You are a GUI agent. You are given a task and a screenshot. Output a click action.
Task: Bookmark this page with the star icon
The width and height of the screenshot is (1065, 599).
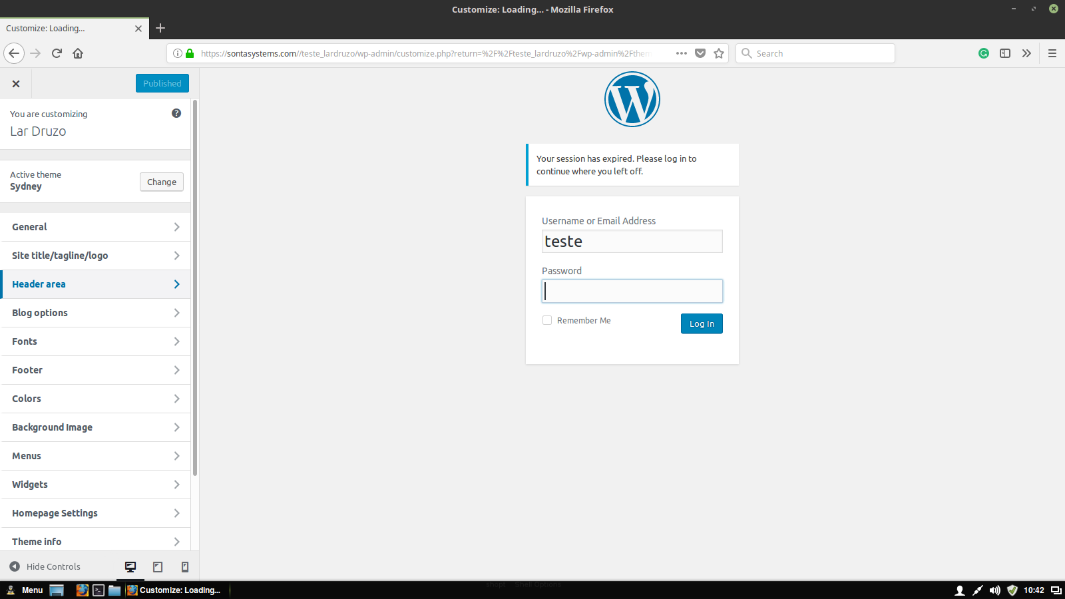coord(719,53)
